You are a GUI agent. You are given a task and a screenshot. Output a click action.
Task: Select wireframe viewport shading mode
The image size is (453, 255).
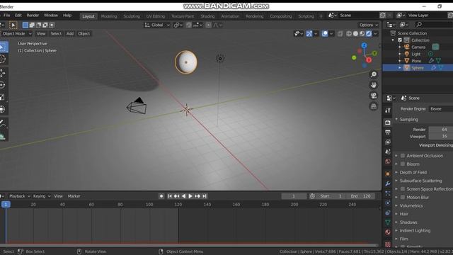coord(349,33)
